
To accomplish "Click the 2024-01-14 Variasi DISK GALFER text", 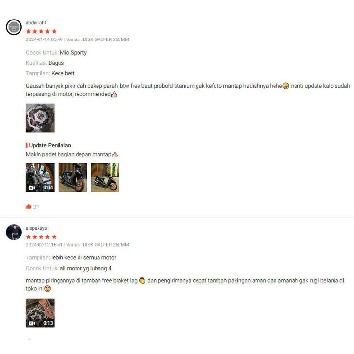I will (x=77, y=39).
